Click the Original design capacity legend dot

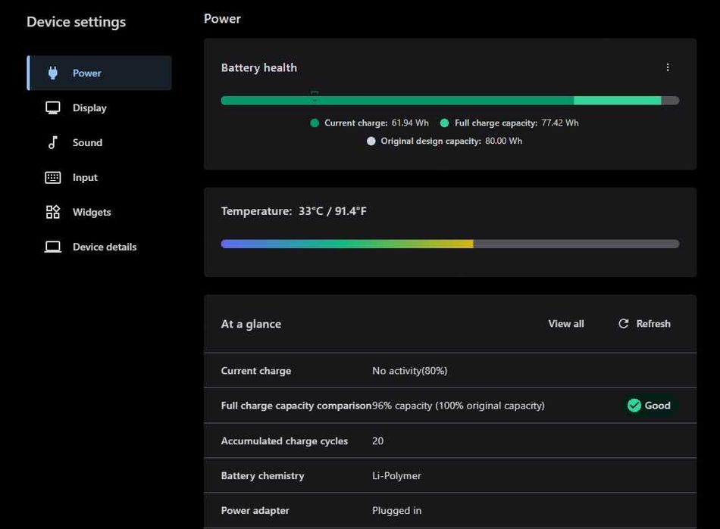tap(371, 141)
